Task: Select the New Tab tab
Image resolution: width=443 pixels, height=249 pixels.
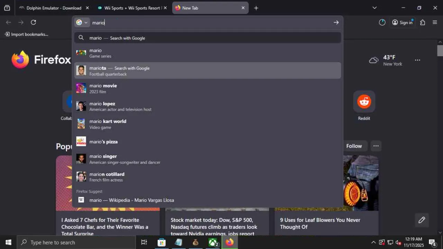Action: pyautogui.click(x=210, y=8)
